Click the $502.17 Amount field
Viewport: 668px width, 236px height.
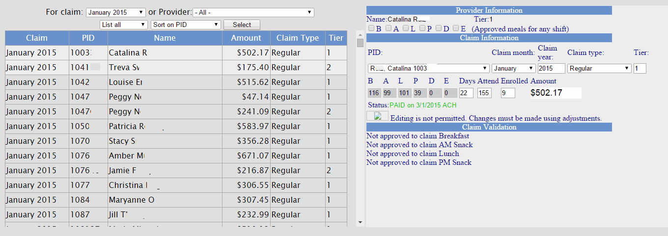pyautogui.click(x=556, y=93)
